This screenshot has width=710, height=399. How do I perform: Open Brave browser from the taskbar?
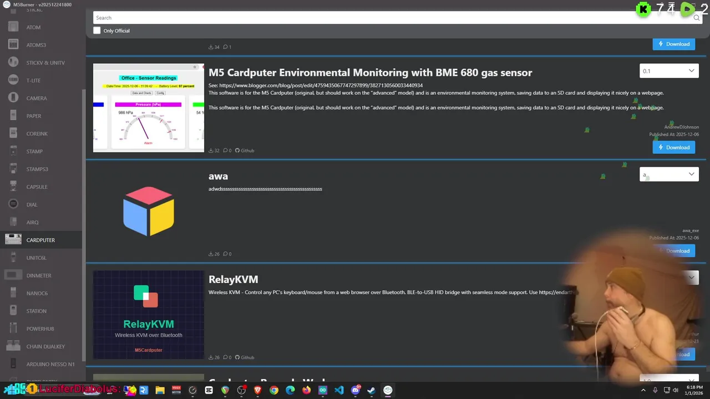[257, 390]
